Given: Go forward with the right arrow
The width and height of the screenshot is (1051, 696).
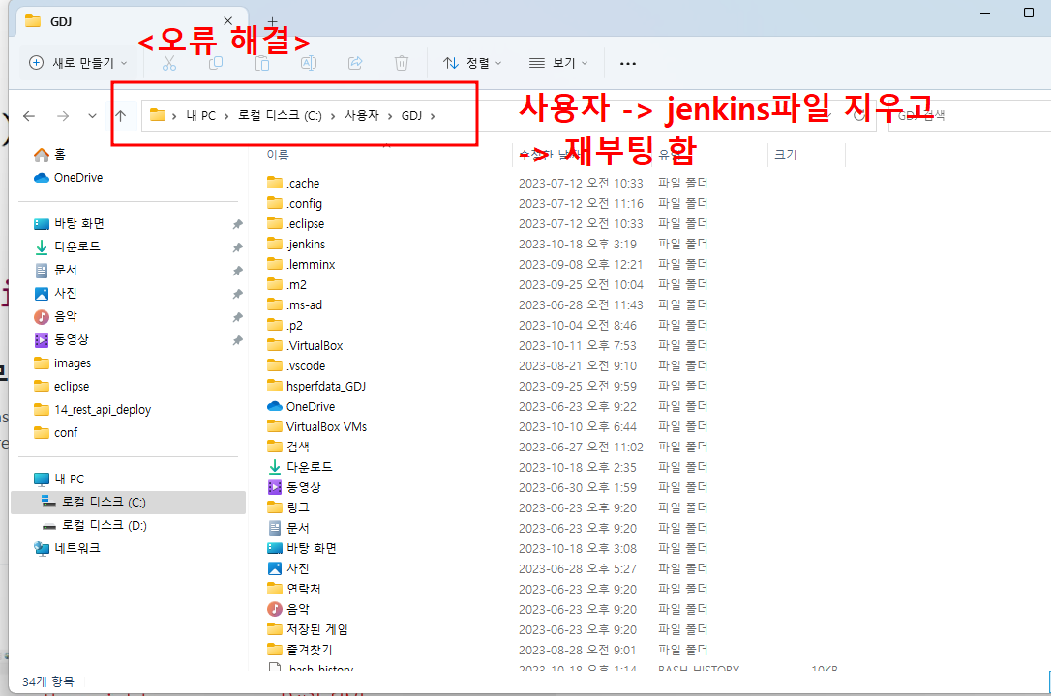Looking at the screenshot, I should point(63,116).
